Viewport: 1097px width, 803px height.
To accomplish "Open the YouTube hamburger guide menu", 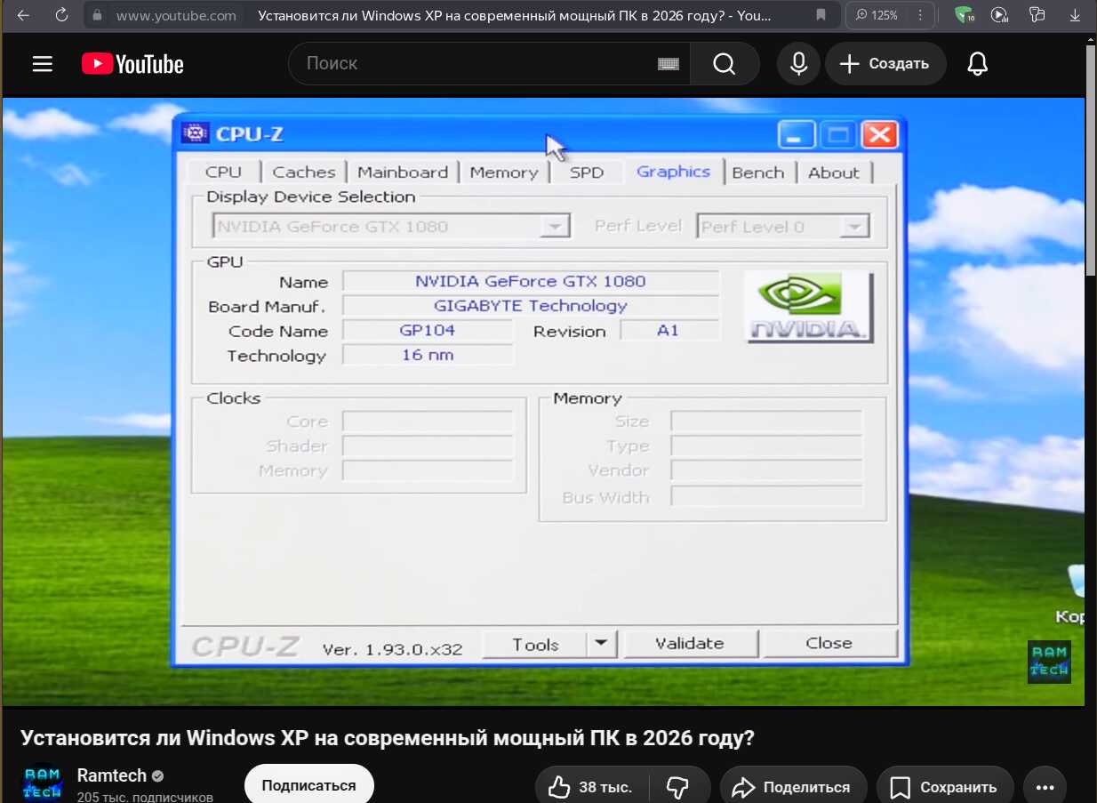I will click(43, 63).
